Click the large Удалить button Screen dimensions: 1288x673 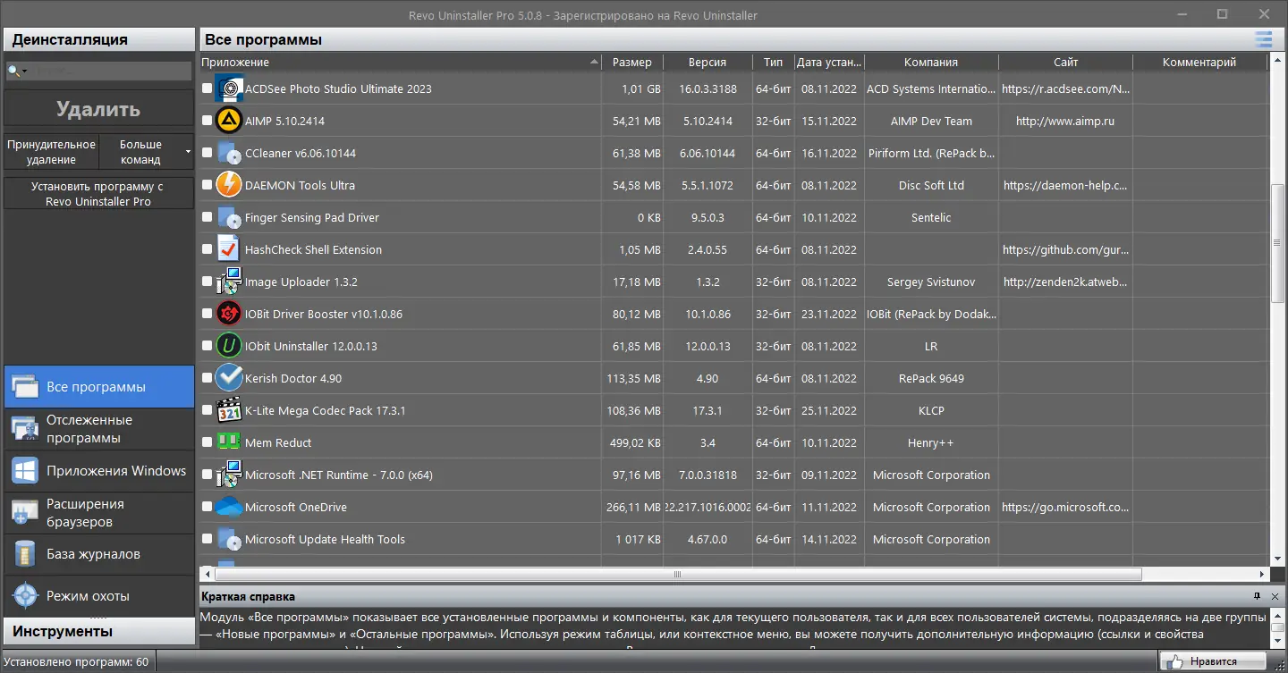pyautogui.click(x=98, y=110)
